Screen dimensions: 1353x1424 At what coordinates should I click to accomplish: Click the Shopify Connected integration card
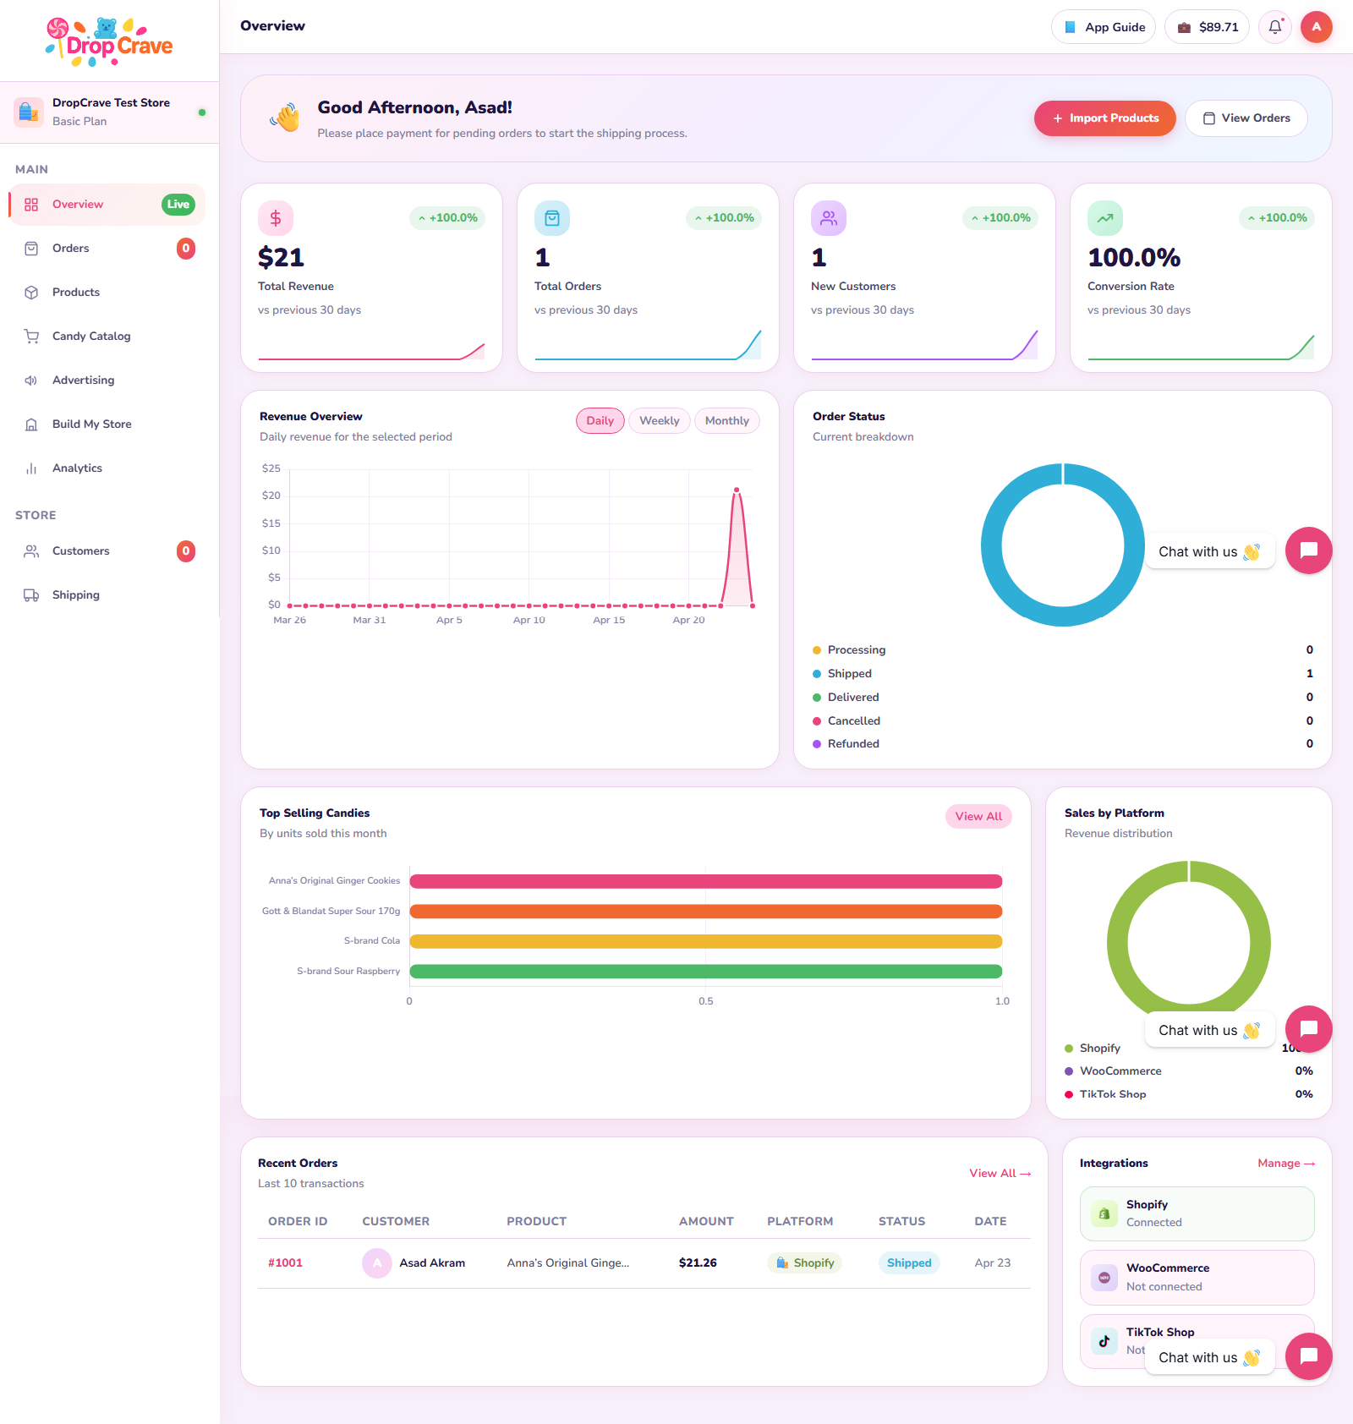(x=1197, y=1214)
